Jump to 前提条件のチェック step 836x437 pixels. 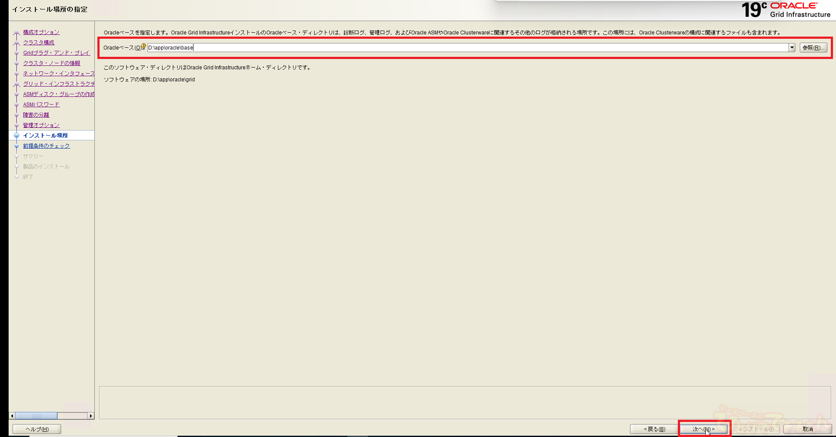[47, 146]
